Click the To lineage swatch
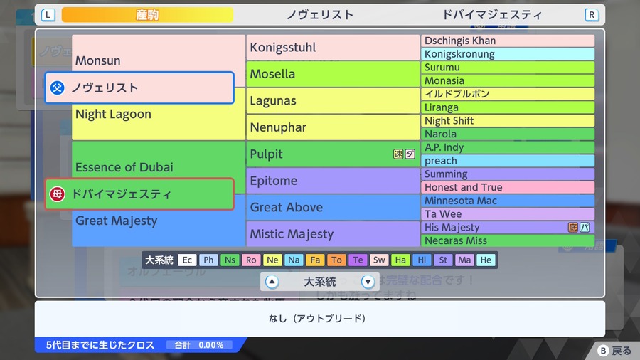640x360 pixels. tap(336, 260)
